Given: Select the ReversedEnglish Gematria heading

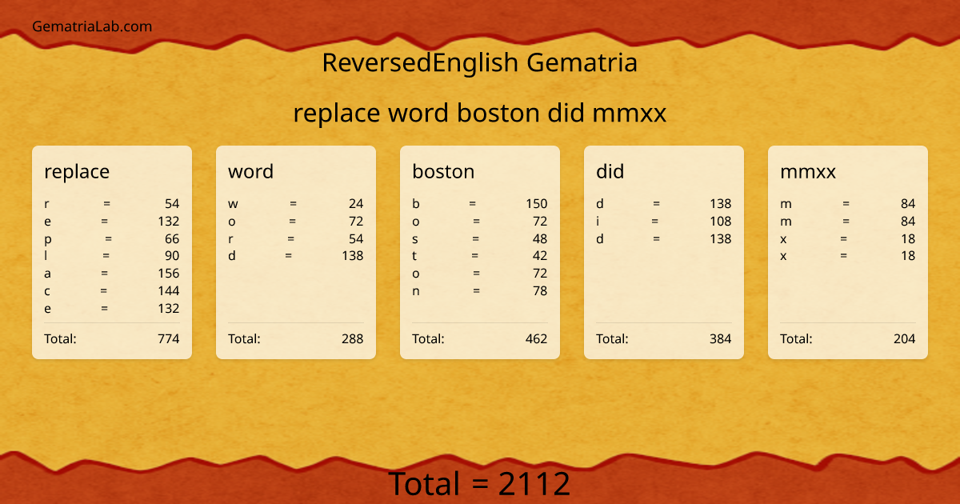Looking at the screenshot, I should (x=480, y=62).
